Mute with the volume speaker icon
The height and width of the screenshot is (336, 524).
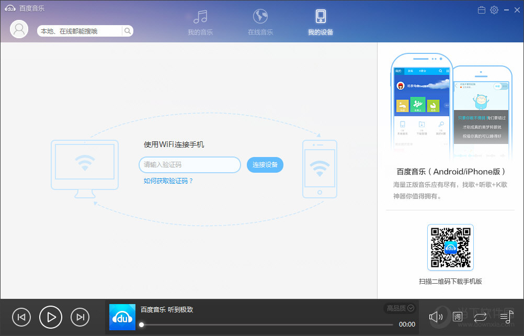pyautogui.click(x=436, y=317)
